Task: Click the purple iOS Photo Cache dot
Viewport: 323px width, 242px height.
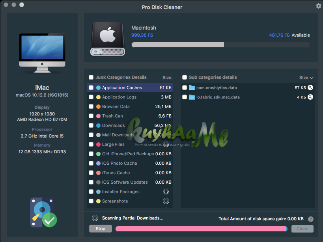Action: [98, 164]
